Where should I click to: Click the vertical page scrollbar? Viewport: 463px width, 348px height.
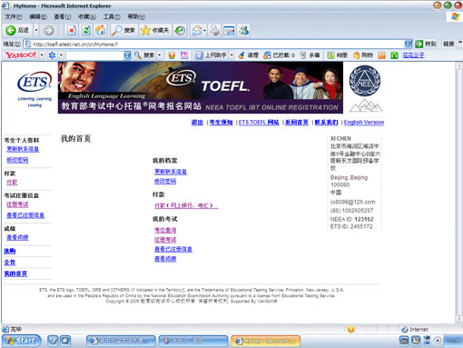[x=459, y=193]
